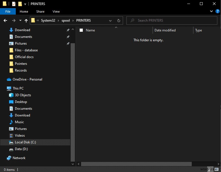The height and width of the screenshot is (172, 221).
Task: Click Properties icon in quick access toolbar
Action: (x=14, y=4)
